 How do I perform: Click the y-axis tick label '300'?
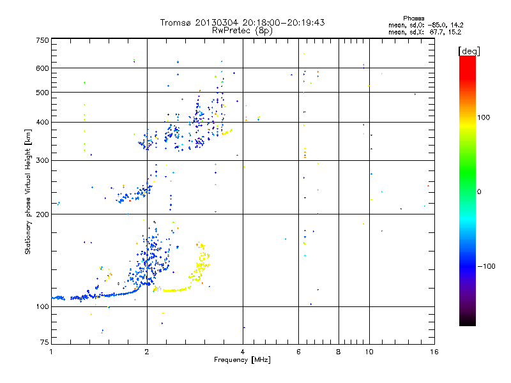(42, 161)
